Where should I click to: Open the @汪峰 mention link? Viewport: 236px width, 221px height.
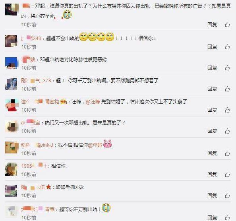coord(93,102)
